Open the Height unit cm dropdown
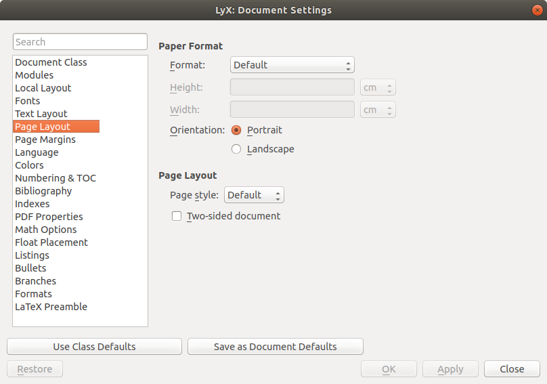 click(378, 87)
